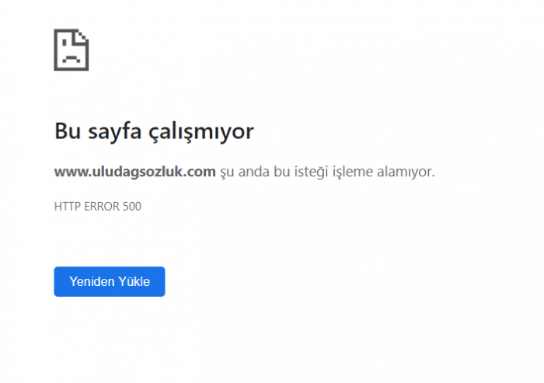This screenshot has width=544, height=383.
Task: Click the word Bu starting the heading
Action: click(x=68, y=131)
